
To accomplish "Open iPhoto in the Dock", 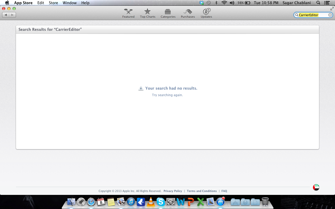I will (121, 202).
